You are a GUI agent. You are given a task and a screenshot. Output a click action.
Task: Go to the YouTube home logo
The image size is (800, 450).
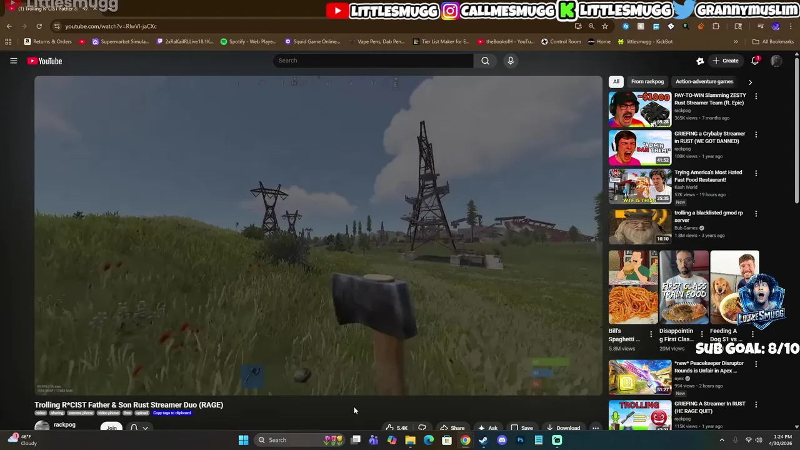pyautogui.click(x=44, y=61)
